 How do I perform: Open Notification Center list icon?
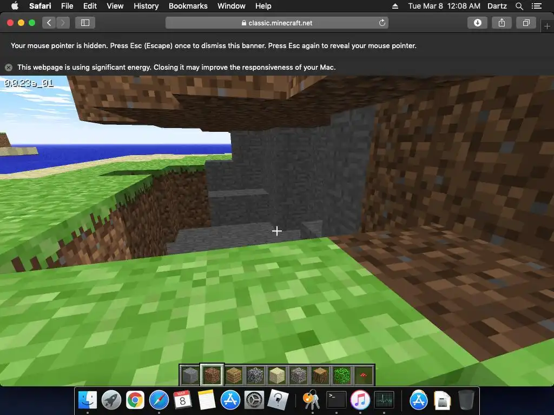(x=537, y=6)
